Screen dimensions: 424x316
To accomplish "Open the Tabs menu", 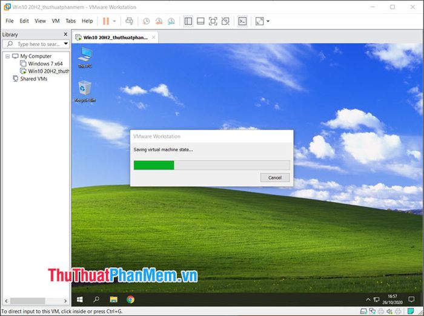I will (71, 21).
